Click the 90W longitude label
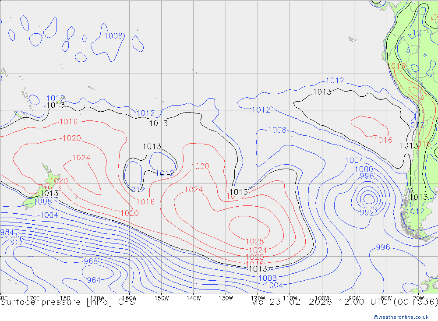The image size is (438, 321). [354, 298]
